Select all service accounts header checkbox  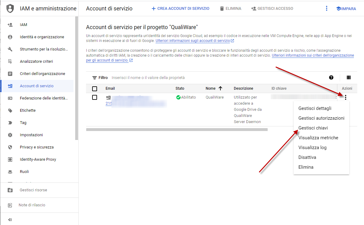click(x=95, y=89)
